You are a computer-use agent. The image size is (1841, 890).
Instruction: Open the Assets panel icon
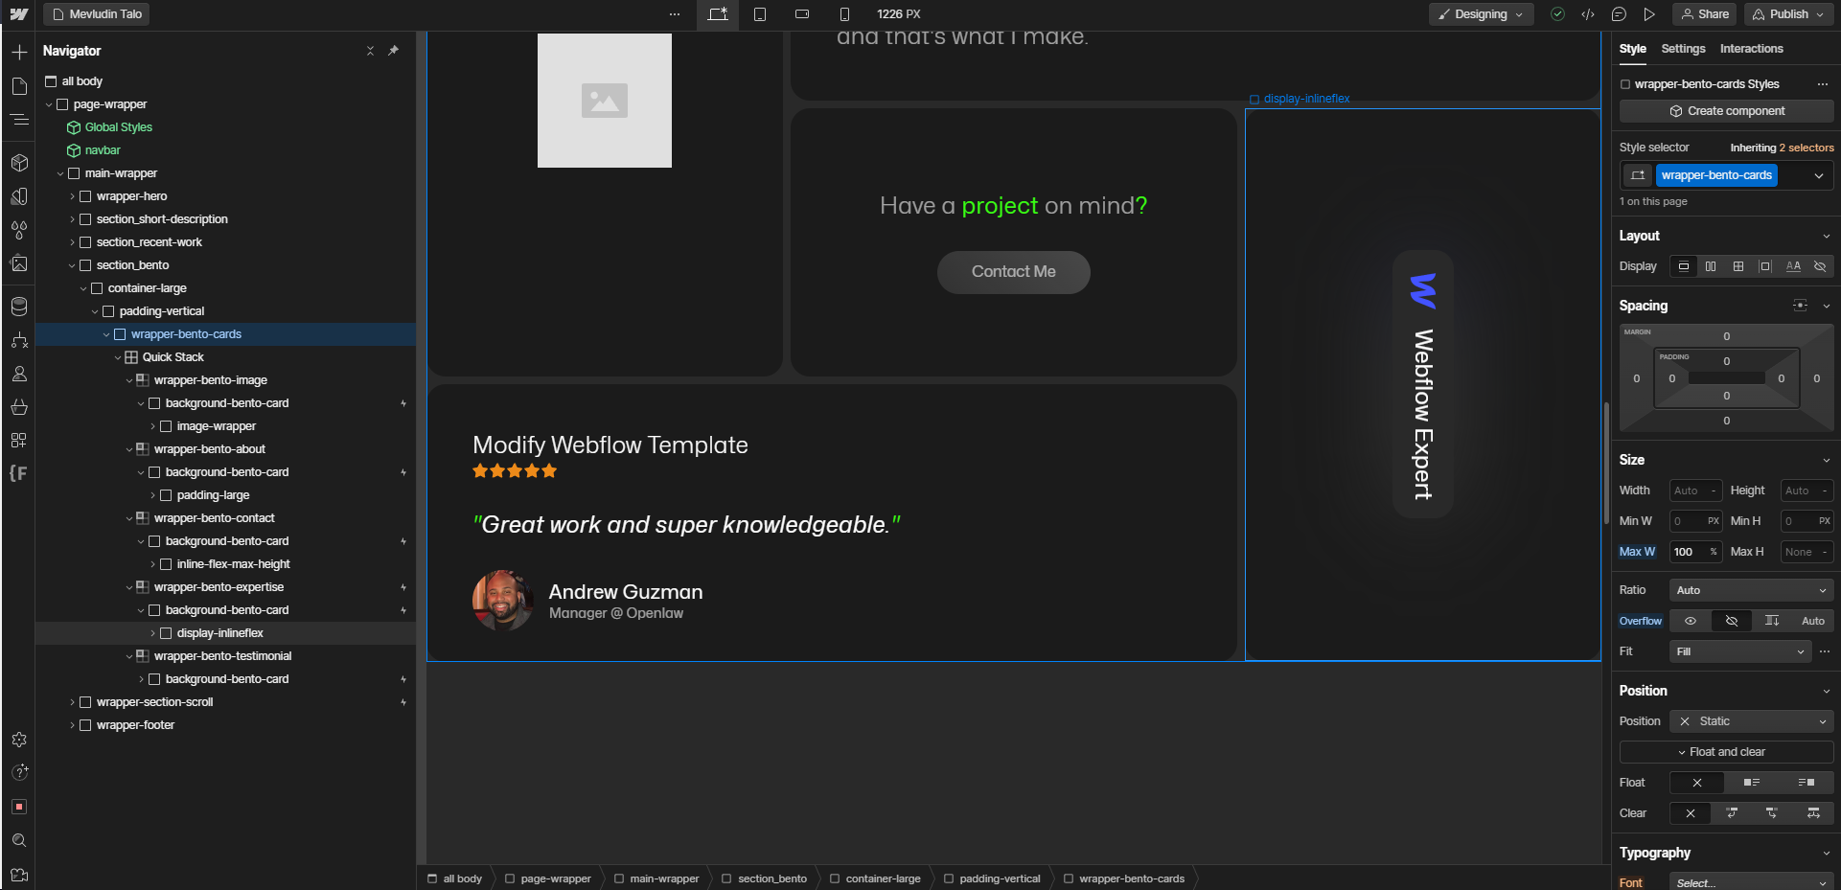[x=19, y=263]
